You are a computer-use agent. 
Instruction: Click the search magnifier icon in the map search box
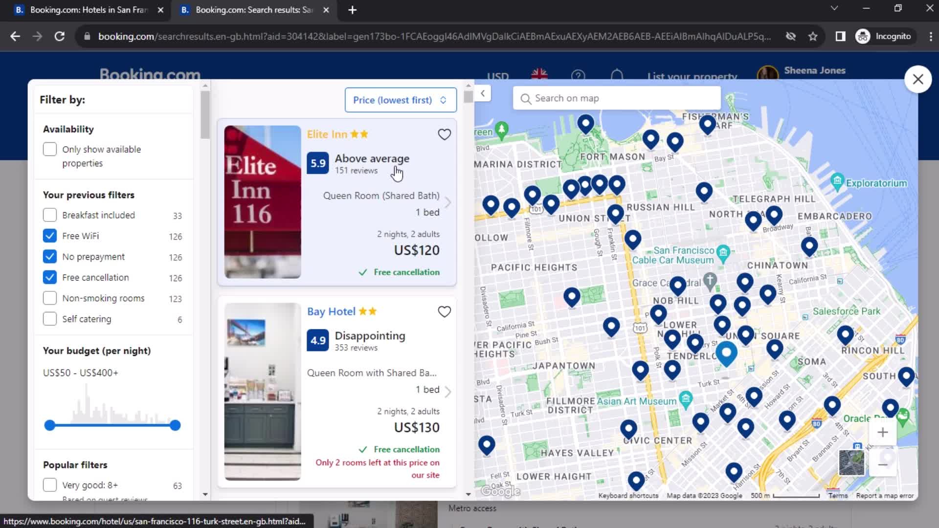tap(526, 99)
